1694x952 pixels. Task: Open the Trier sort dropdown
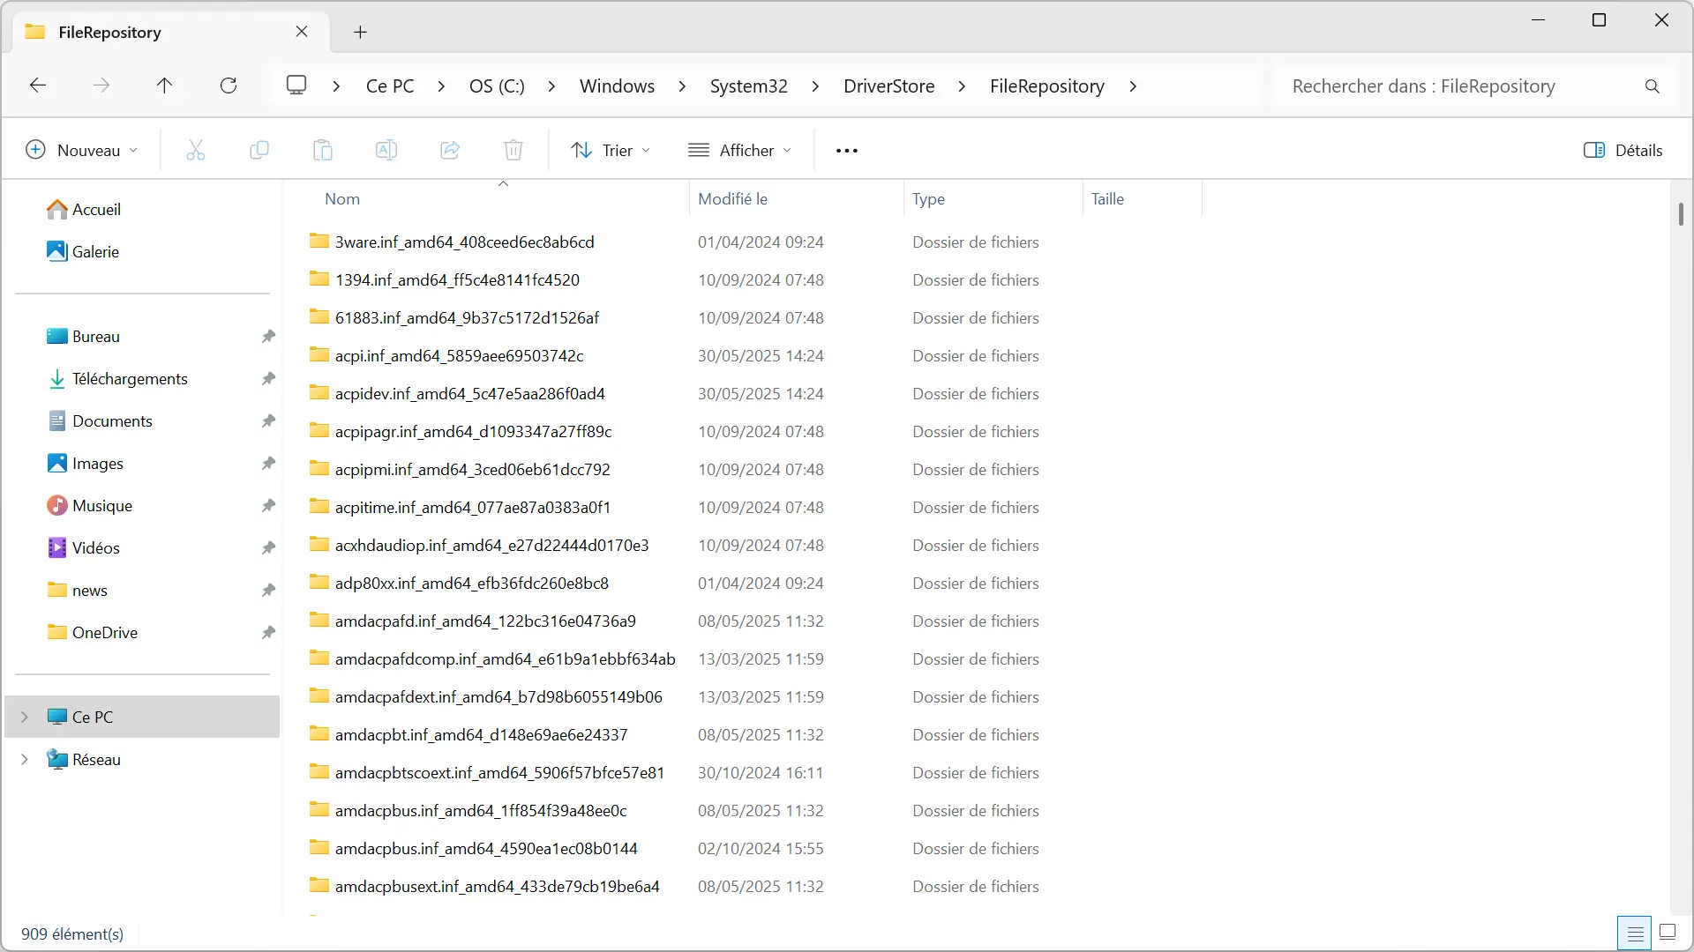(611, 151)
